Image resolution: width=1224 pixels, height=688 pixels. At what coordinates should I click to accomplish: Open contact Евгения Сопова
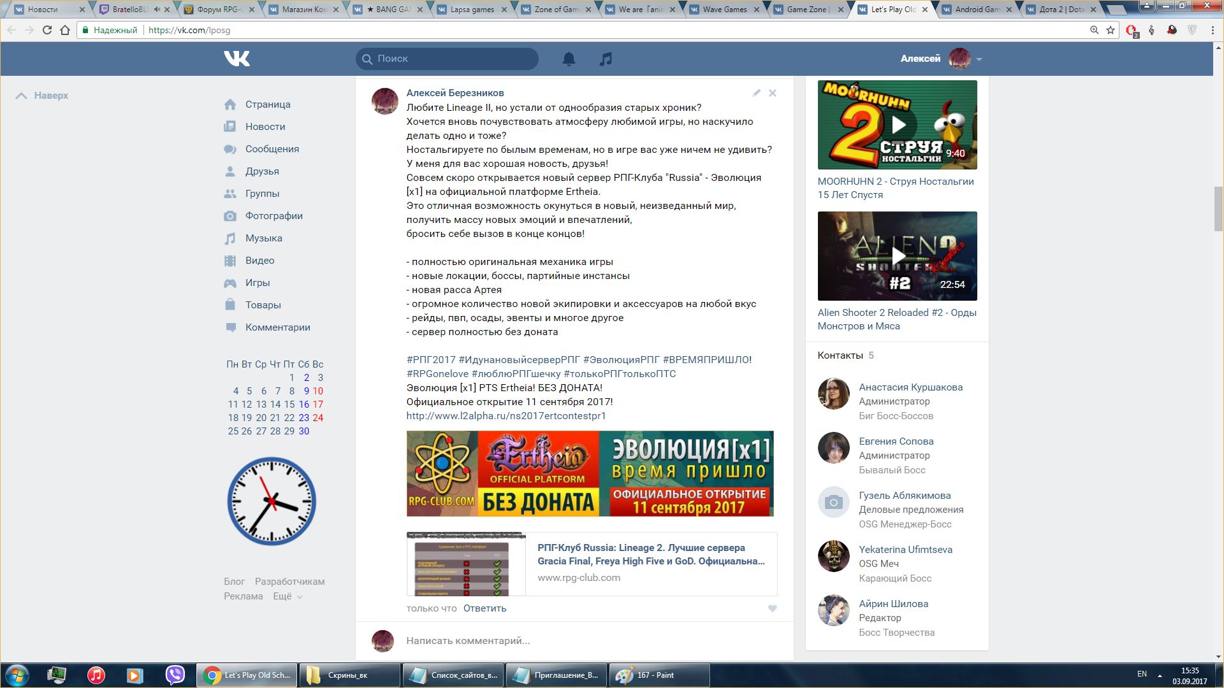(896, 441)
